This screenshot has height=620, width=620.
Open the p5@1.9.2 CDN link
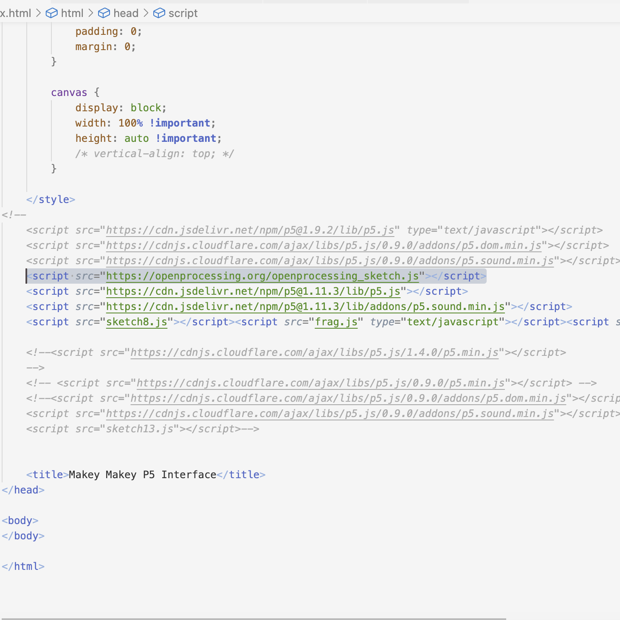click(250, 230)
